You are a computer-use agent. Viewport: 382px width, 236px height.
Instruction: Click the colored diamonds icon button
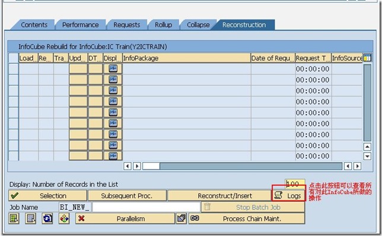coord(64,218)
